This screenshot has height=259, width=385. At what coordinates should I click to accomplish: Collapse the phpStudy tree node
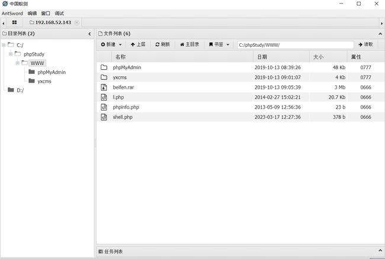click(x=11, y=54)
